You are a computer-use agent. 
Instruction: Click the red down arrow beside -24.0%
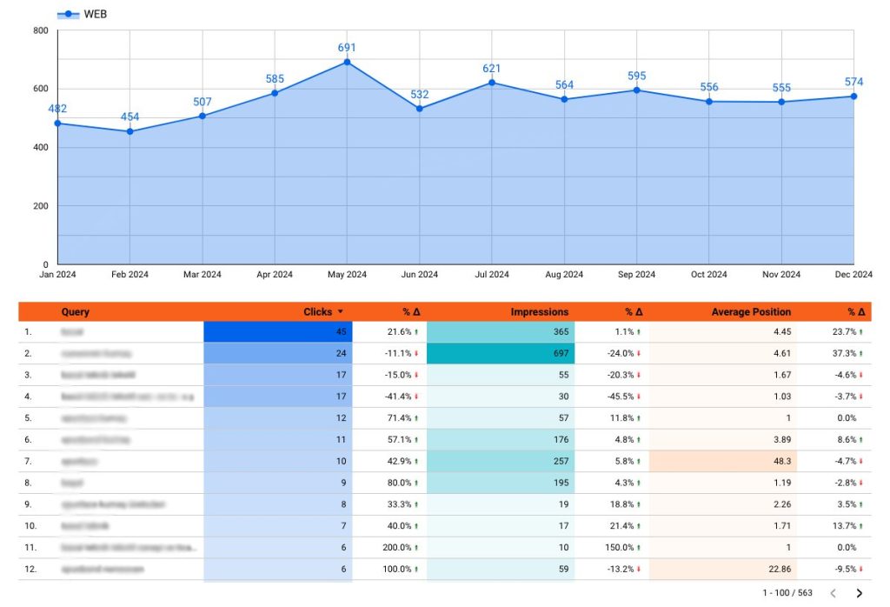coord(640,354)
